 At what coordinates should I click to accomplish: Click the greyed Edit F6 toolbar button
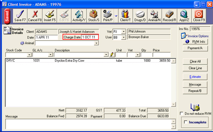pos(64,16)
